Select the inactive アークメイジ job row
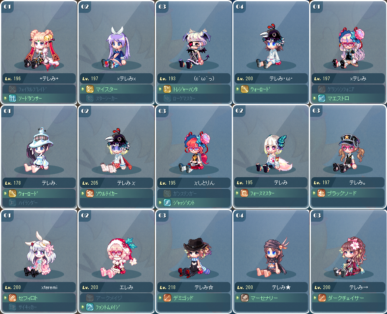This screenshot has width=387, height=314. coord(117,298)
